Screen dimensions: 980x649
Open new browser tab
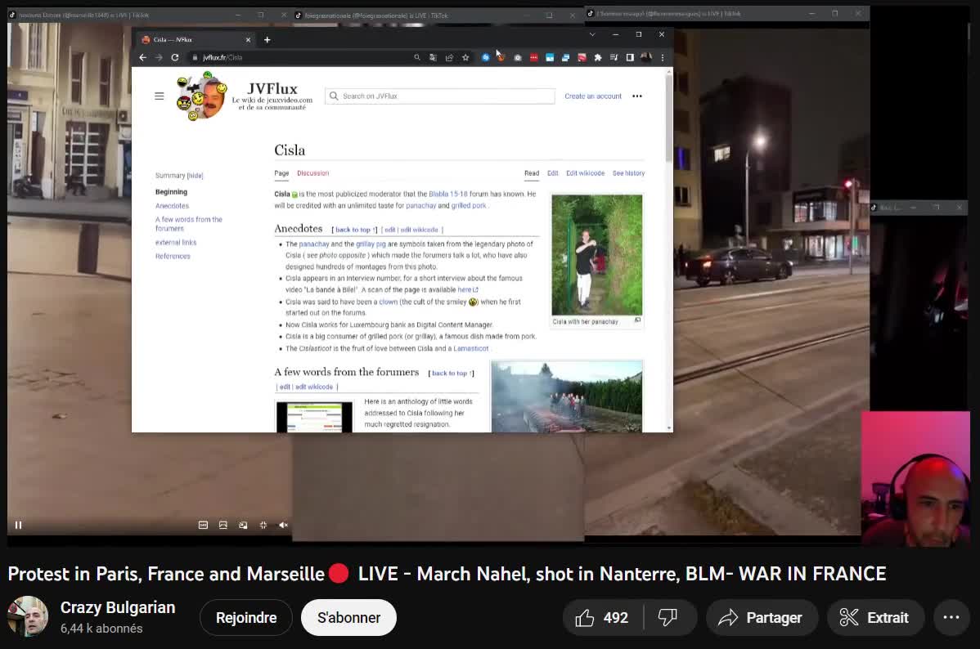click(267, 39)
